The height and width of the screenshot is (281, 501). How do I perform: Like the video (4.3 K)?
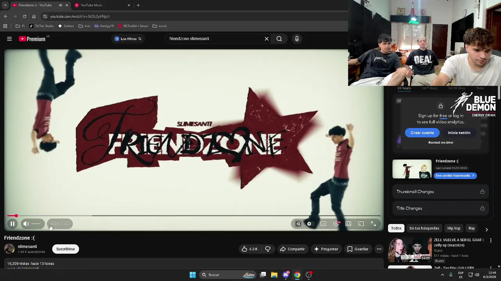(249, 249)
